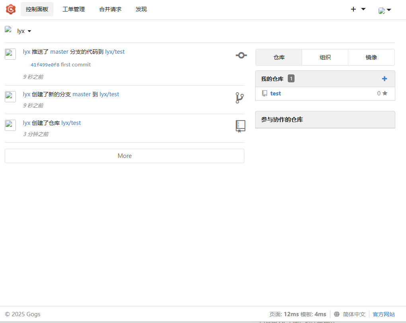
Task: Click the globe language icon in footer
Action: pos(337,314)
